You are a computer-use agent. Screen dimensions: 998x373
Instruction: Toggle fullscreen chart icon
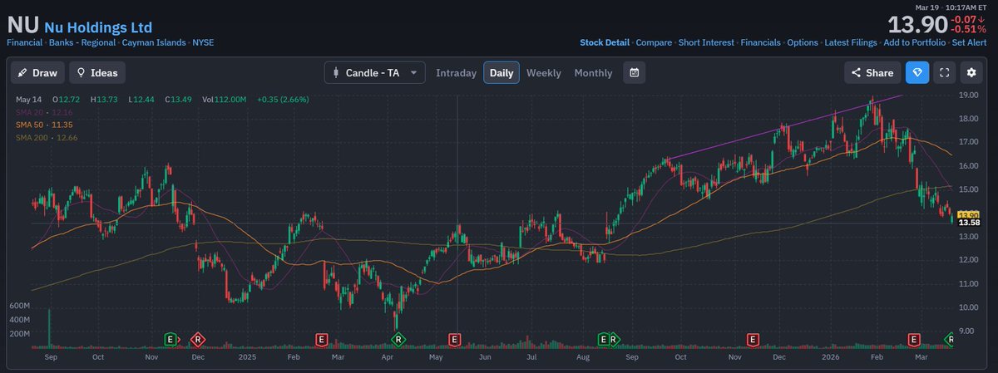(944, 73)
